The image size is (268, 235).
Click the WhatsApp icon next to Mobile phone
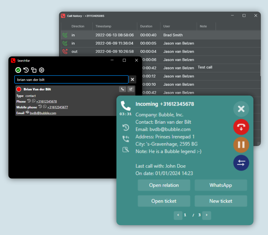45,107
